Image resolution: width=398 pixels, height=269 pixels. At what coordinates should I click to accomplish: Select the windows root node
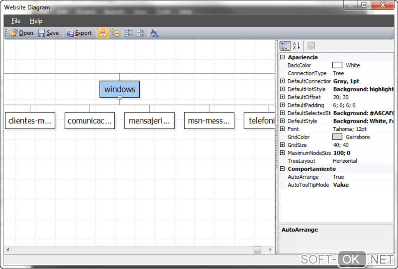point(119,89)
